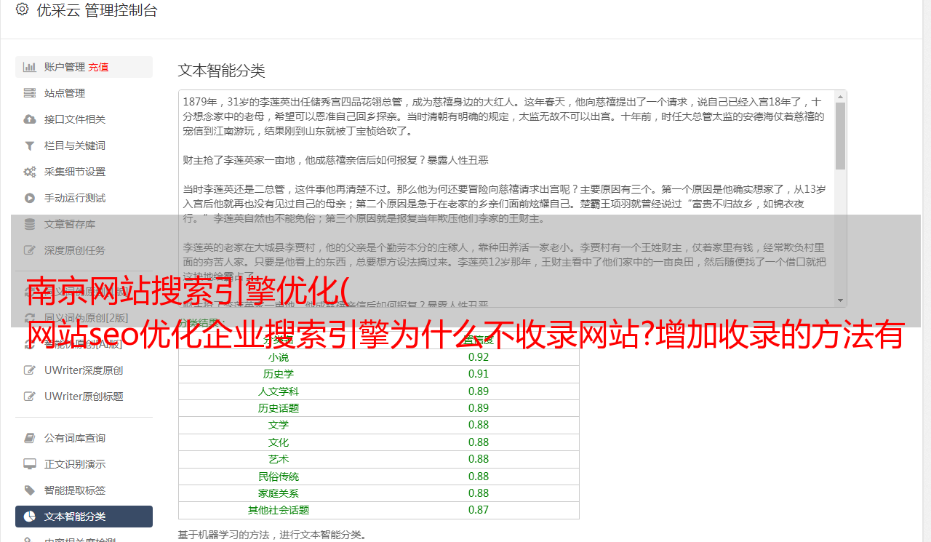
Task: Click the 0.88 value in 艺术 row
Action: tap(479, 459)
